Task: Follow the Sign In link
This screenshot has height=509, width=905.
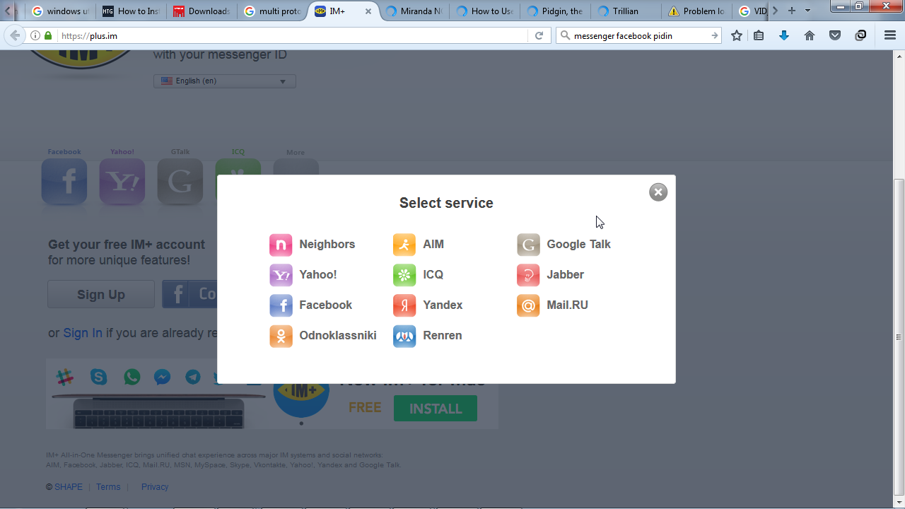Action: [83, 333]
